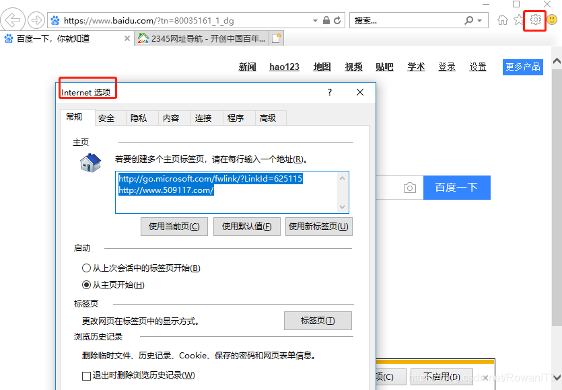562x390 pixels.
Task: Open the 新闻 link on Baidu
Action: (x=247, y=67)
